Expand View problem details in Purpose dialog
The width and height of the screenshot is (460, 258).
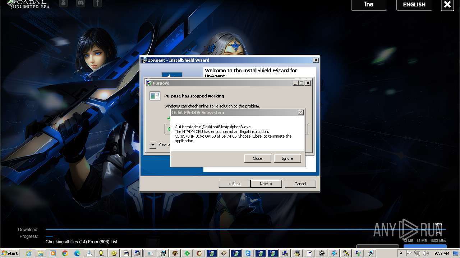pyautogui.click(x=153, y=145)
